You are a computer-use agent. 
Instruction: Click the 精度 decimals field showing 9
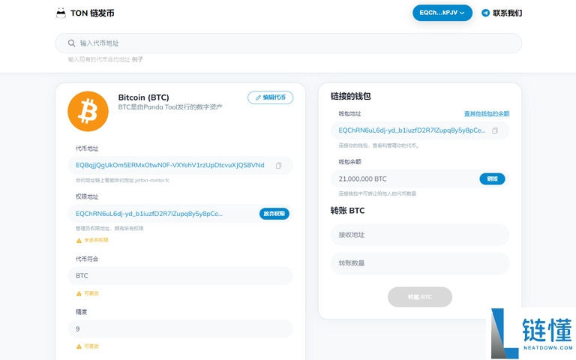coord(180,328)
